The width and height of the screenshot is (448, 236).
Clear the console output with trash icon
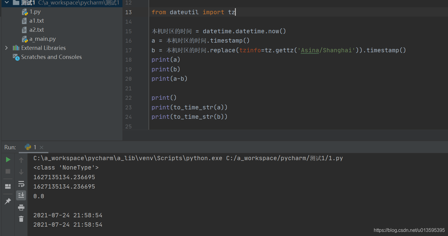(21, 219)
